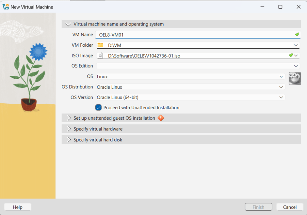
Task: Expand Specify virtual hardware section
Action: point(69,129)
